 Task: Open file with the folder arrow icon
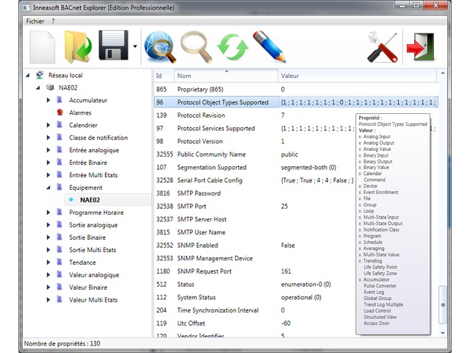coord(77,48)
